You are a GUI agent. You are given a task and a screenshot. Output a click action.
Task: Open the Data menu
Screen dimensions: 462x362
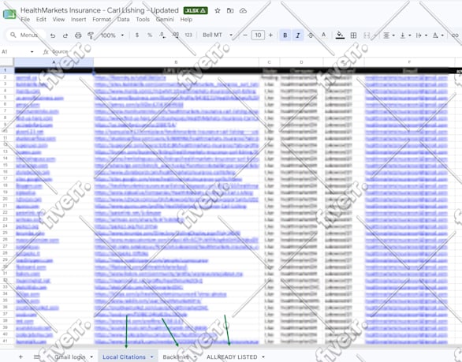tap(123, 20)
